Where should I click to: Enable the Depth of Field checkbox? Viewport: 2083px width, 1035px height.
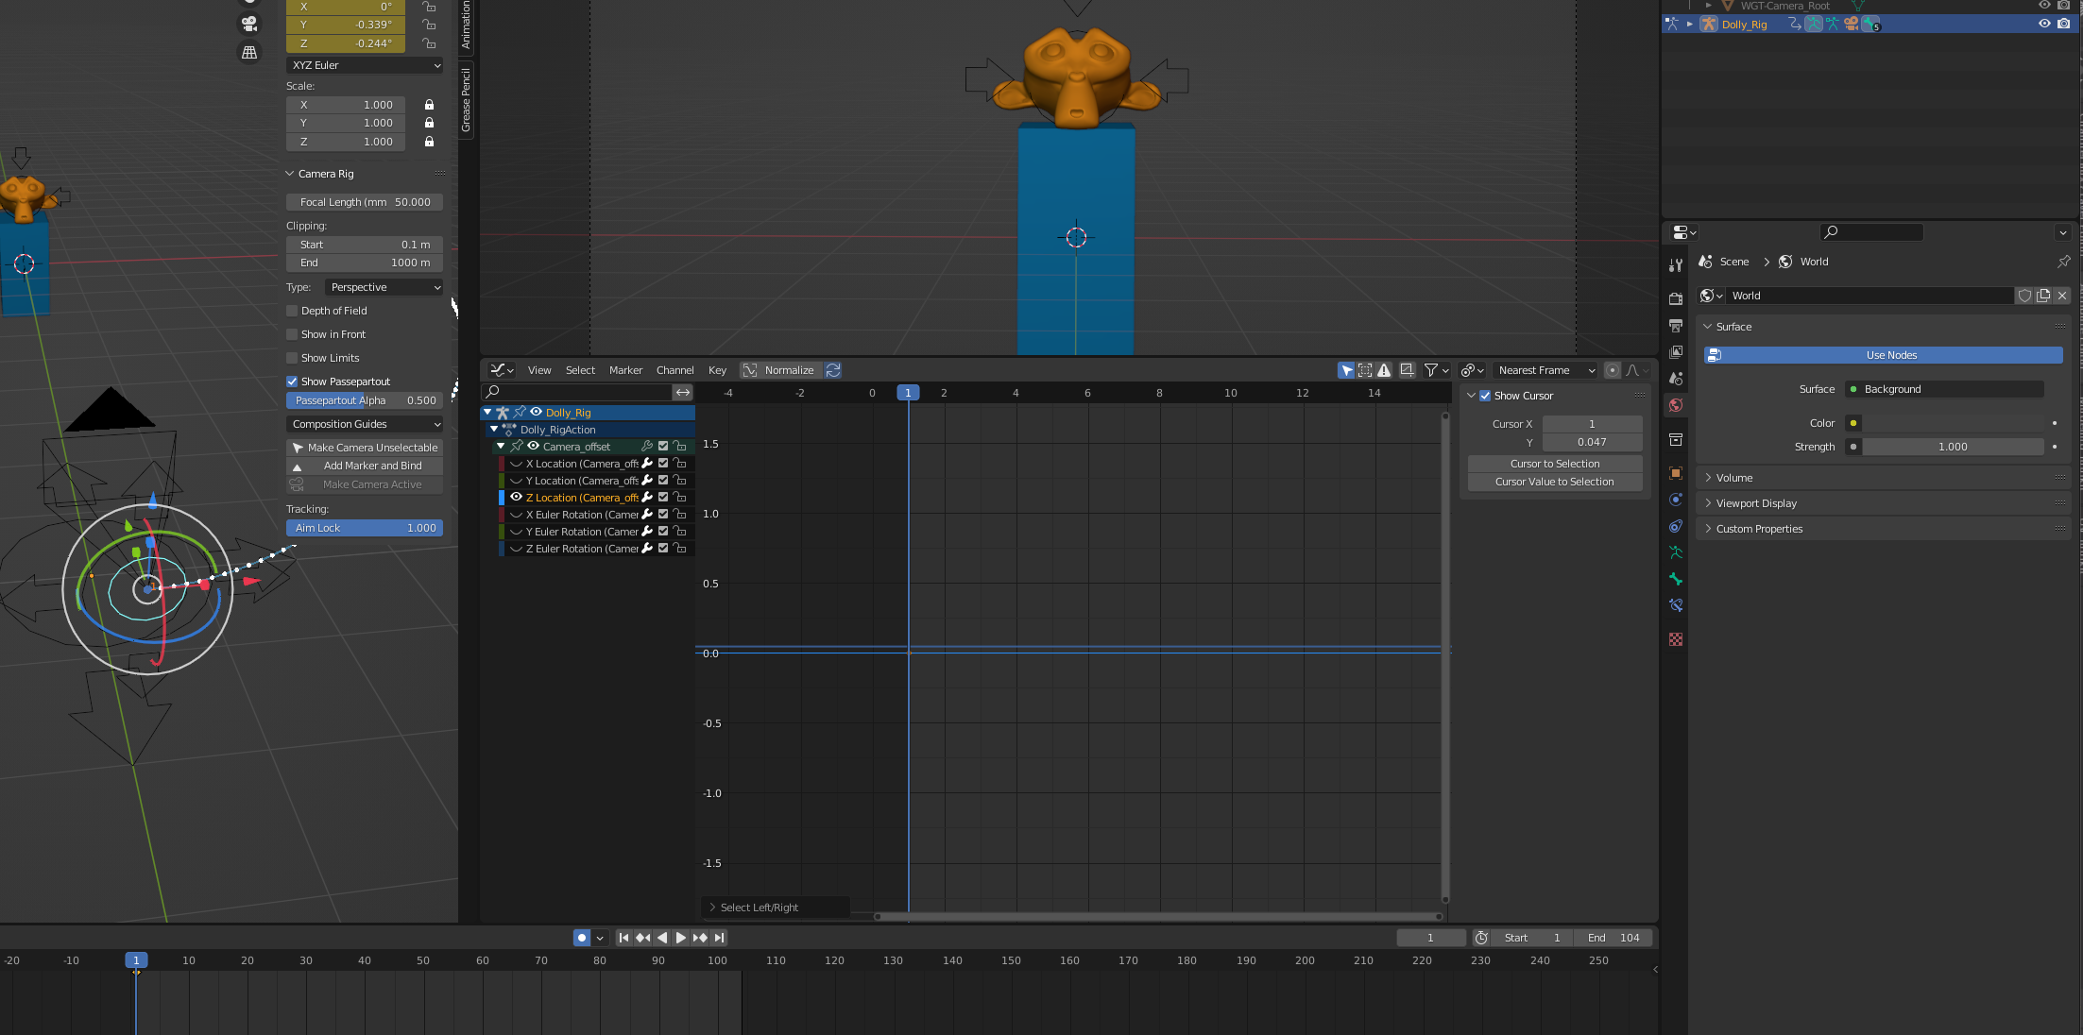coord(293,311)
